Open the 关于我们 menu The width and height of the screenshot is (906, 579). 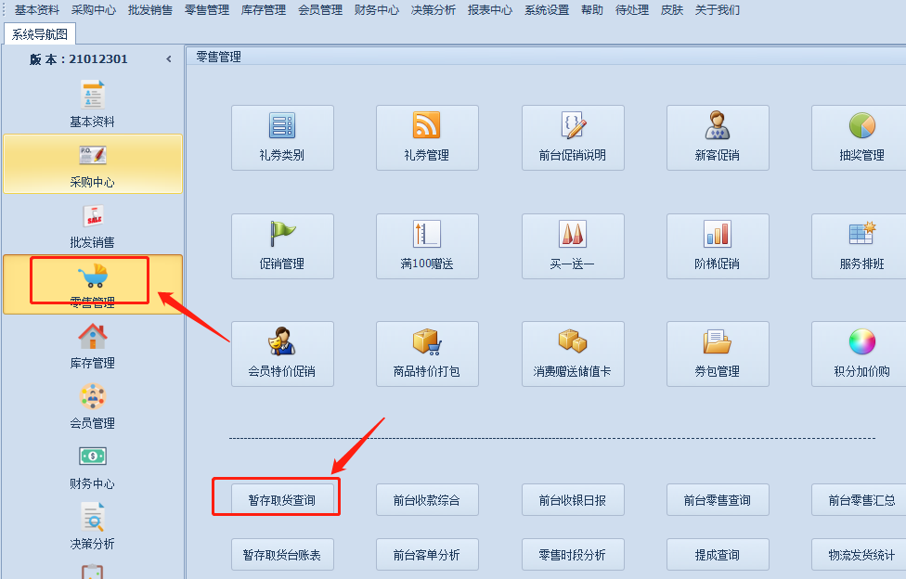pos(717,10)
